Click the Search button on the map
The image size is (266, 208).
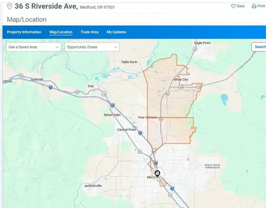click(x=259, y=47)
